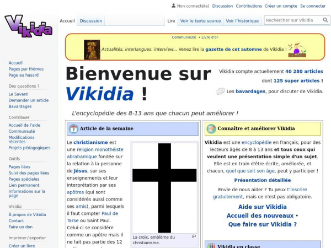Click t'inscrire gratuitement link

click(x=260, y=193)
